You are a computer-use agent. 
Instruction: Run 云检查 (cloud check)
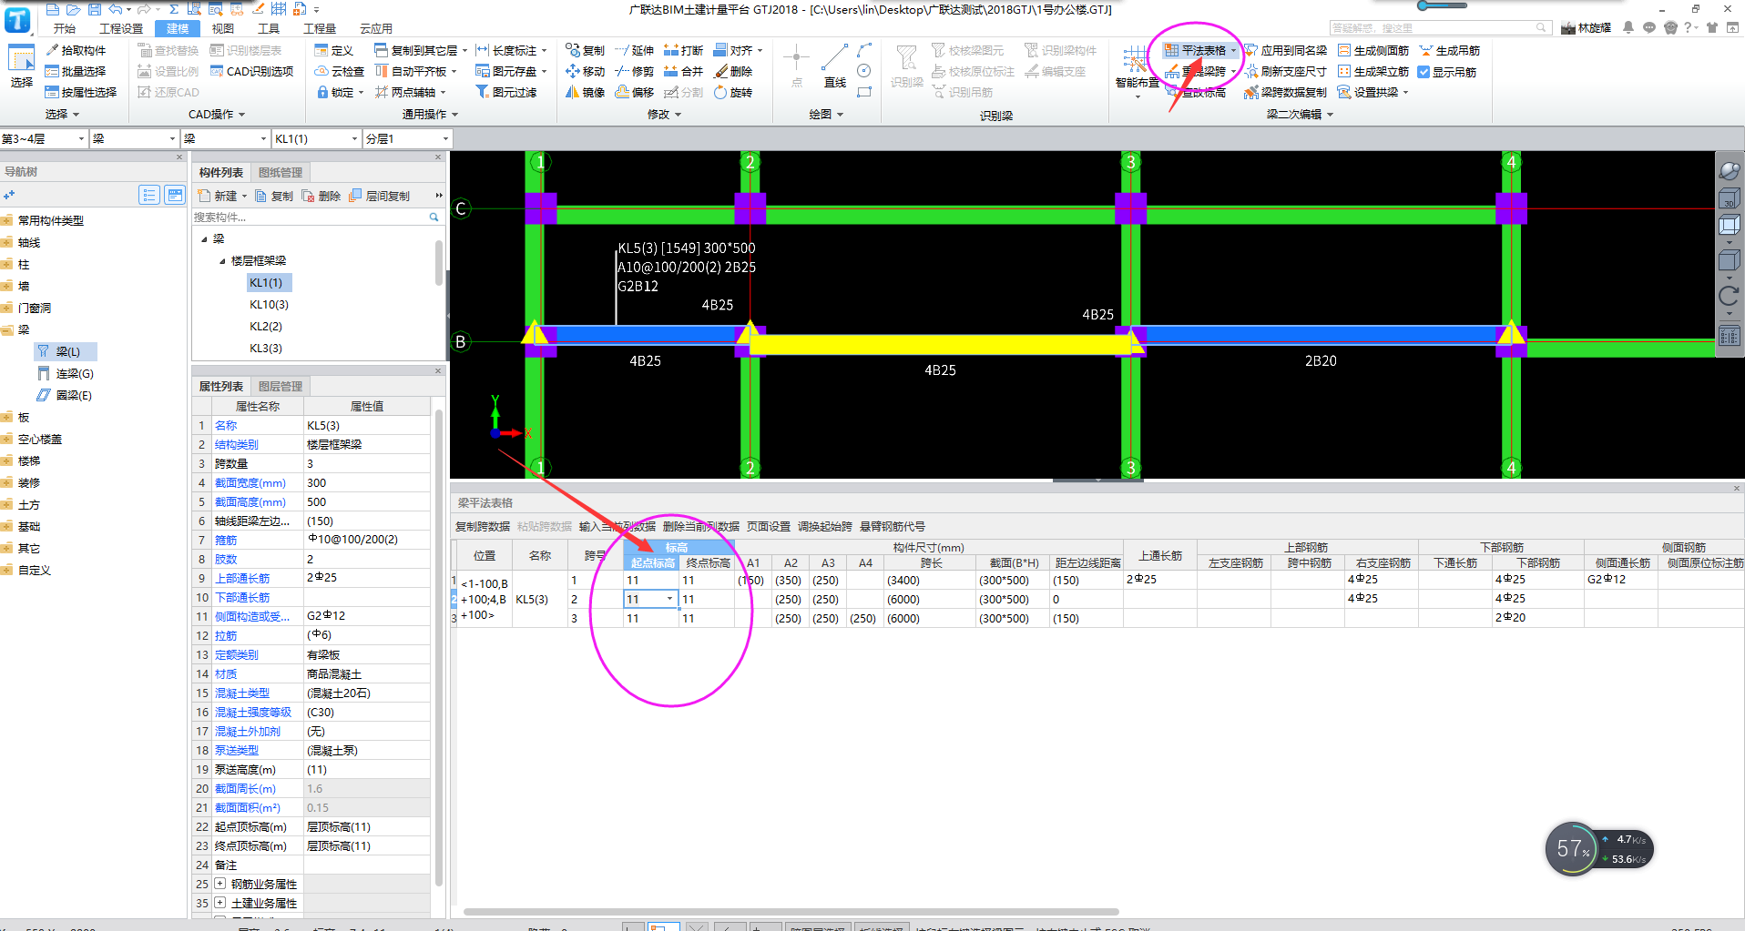(x=340, y=71)
